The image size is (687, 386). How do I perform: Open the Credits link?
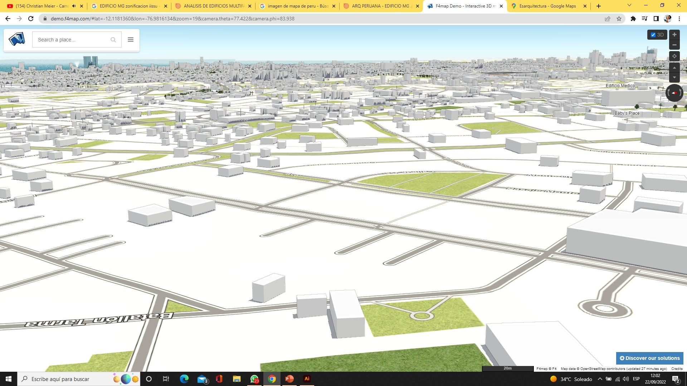[x=677, y=368]
